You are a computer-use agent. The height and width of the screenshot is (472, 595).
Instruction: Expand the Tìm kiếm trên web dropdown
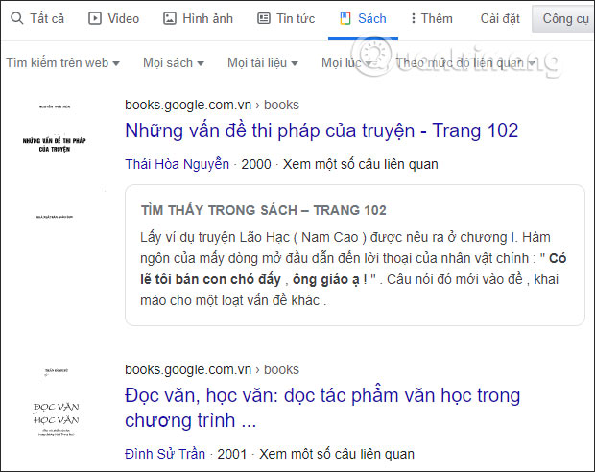pos(63,62)
